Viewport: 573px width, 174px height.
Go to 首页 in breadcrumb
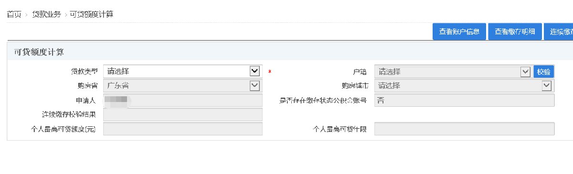(14, 14)
